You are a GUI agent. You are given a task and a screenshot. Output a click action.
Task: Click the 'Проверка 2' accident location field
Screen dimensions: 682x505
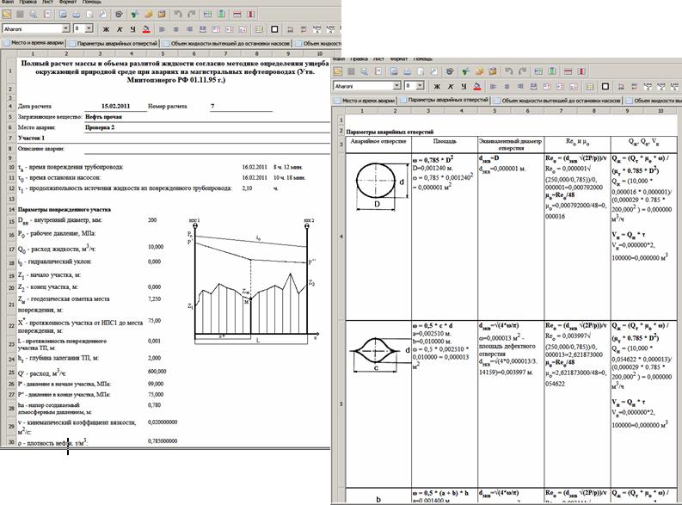coord(100,126)
